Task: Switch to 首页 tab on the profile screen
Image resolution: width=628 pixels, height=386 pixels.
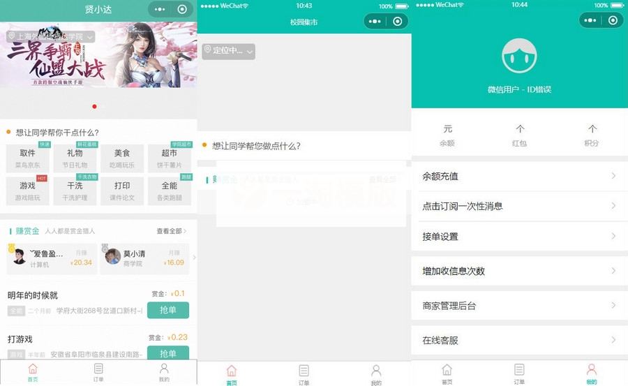Action: pos(447,373)
